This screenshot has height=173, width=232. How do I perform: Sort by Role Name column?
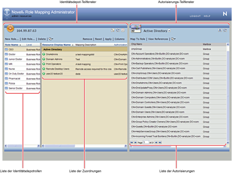tap(11, 45)
